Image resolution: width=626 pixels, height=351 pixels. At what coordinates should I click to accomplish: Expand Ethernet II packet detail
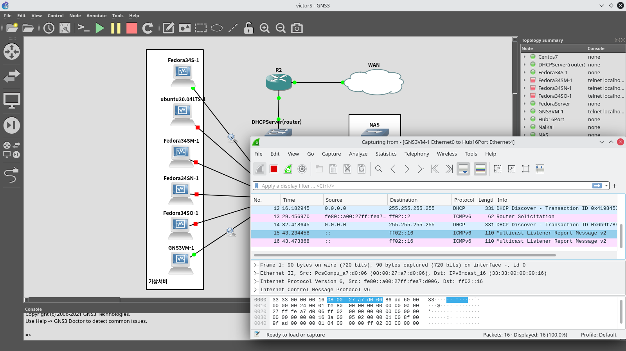click(x=255, y=273)
